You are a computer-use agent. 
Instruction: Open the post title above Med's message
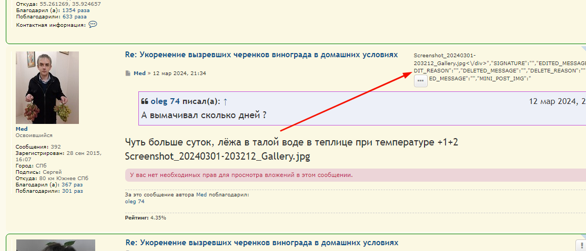[x=261, y=55]
